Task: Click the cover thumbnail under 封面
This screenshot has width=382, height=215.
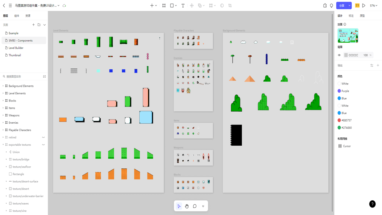Action: pos(348,36)
